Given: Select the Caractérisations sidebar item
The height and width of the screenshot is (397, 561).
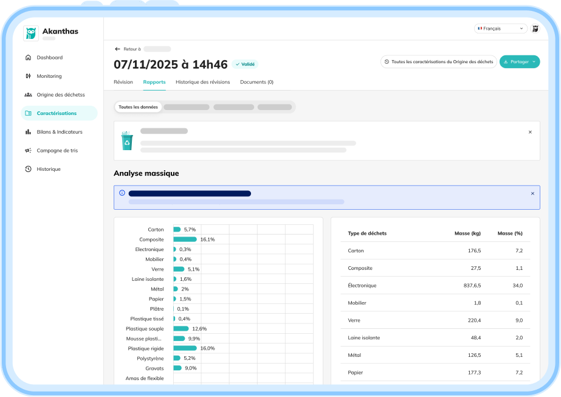Looking at the screenshot, I should point(59,113).
